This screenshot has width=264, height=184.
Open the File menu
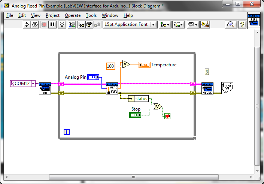10,15
